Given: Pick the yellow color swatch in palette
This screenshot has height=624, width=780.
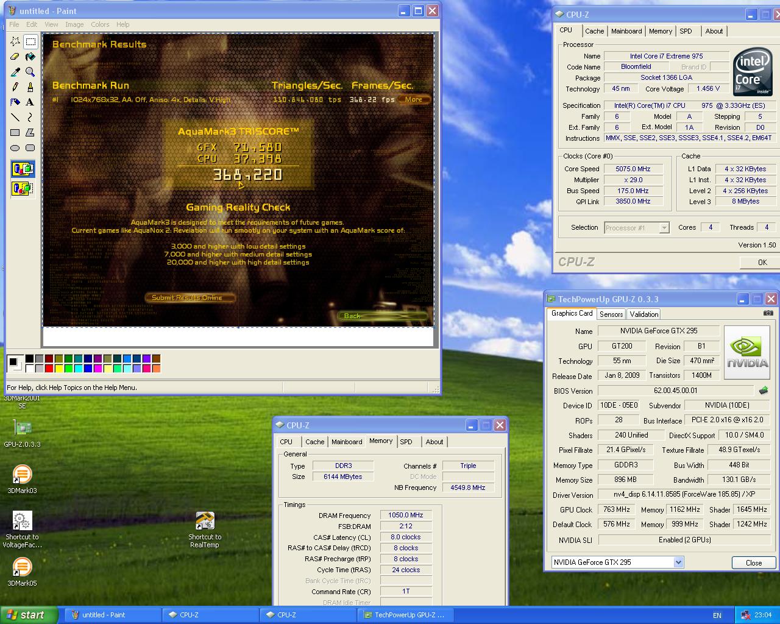Looking at the screenshot, I should pyautogui.click(x=60, y=368).
